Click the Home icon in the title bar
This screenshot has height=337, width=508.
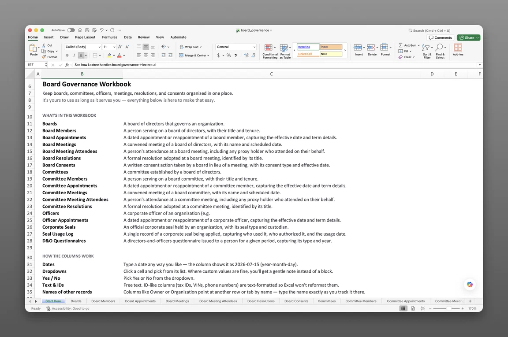tap(80, 30)
